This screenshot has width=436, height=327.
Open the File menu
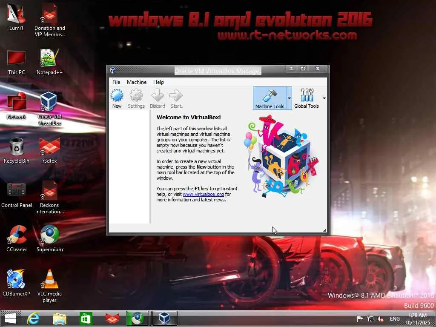[x=116, y=82]
